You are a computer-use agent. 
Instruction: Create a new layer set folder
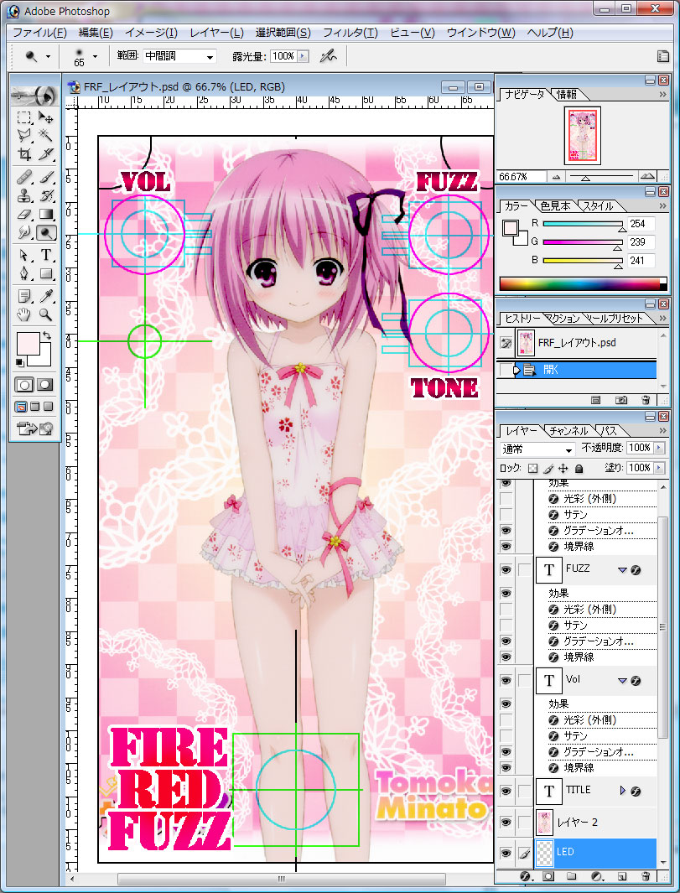(x=572, y=876)
